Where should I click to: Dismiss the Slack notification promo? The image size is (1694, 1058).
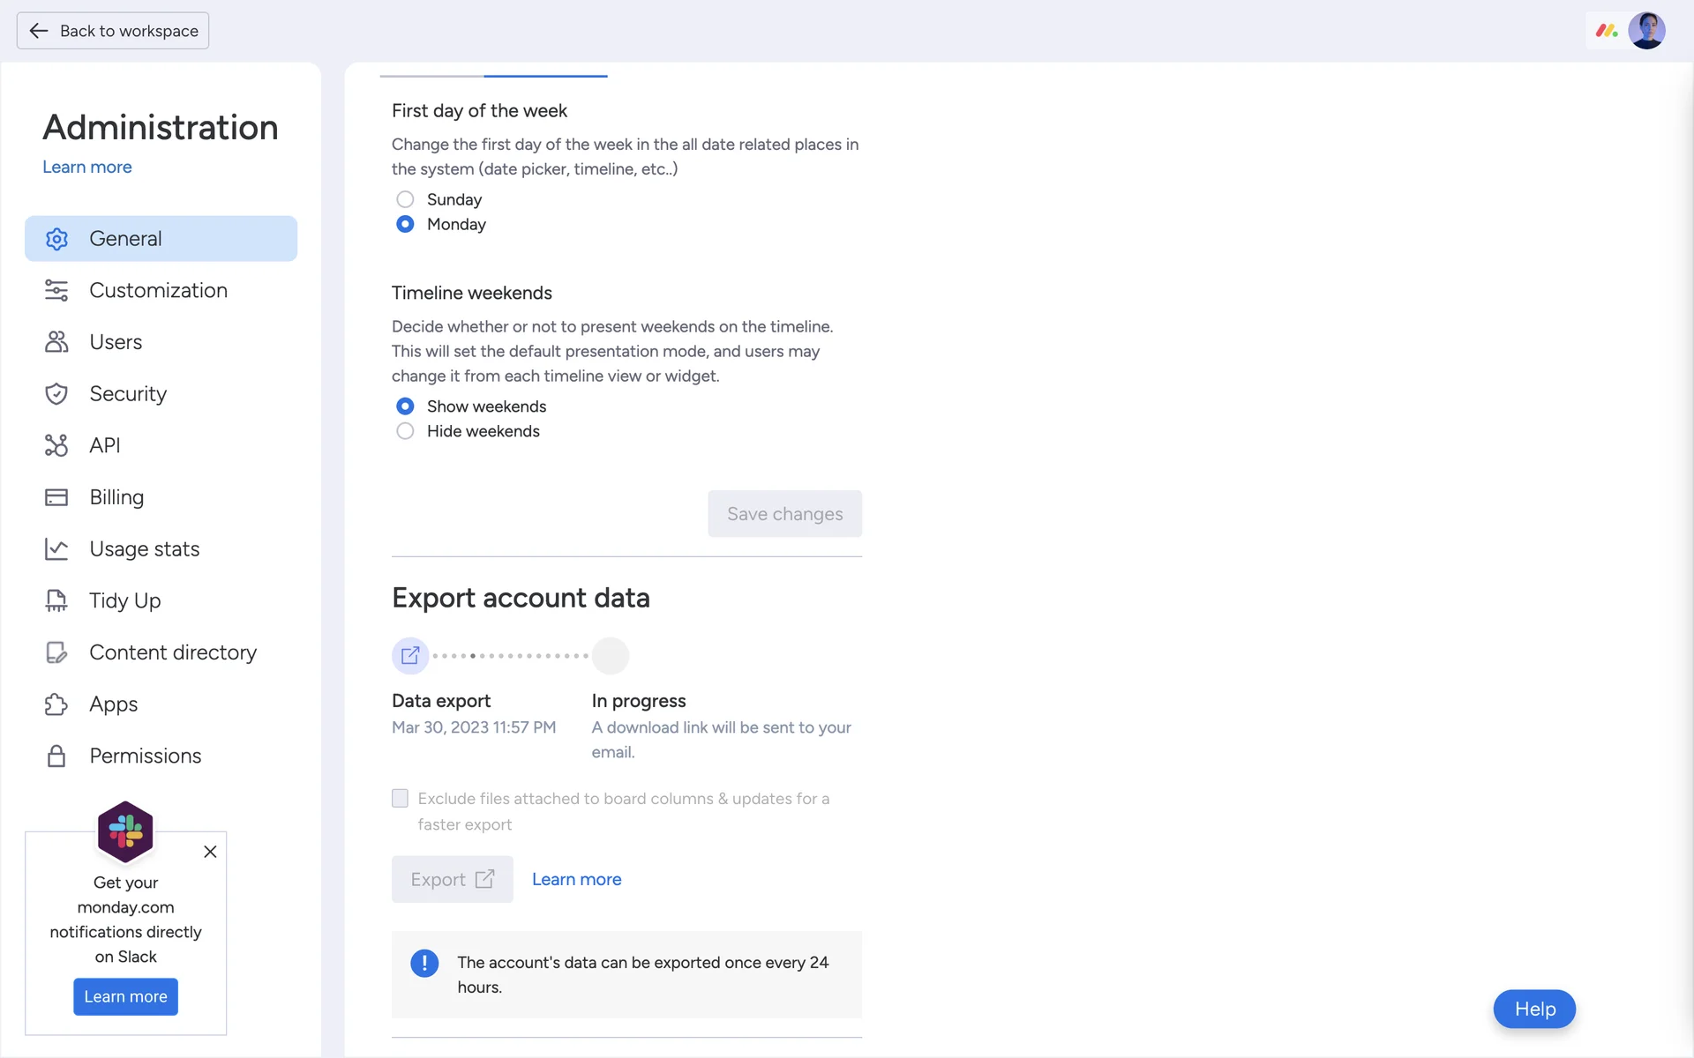click(x=210, y=852)
